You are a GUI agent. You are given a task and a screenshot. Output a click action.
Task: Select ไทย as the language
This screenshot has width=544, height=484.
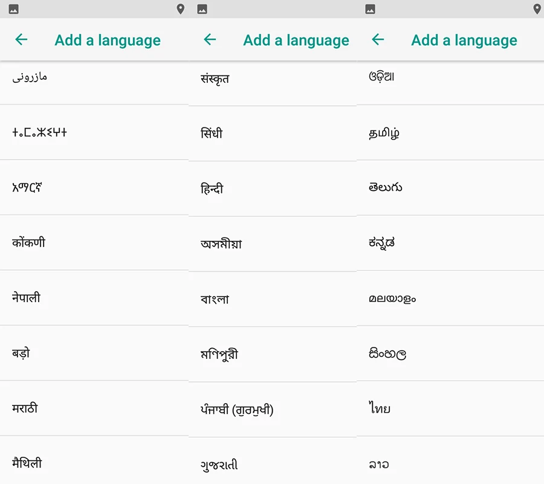(450, 408)
